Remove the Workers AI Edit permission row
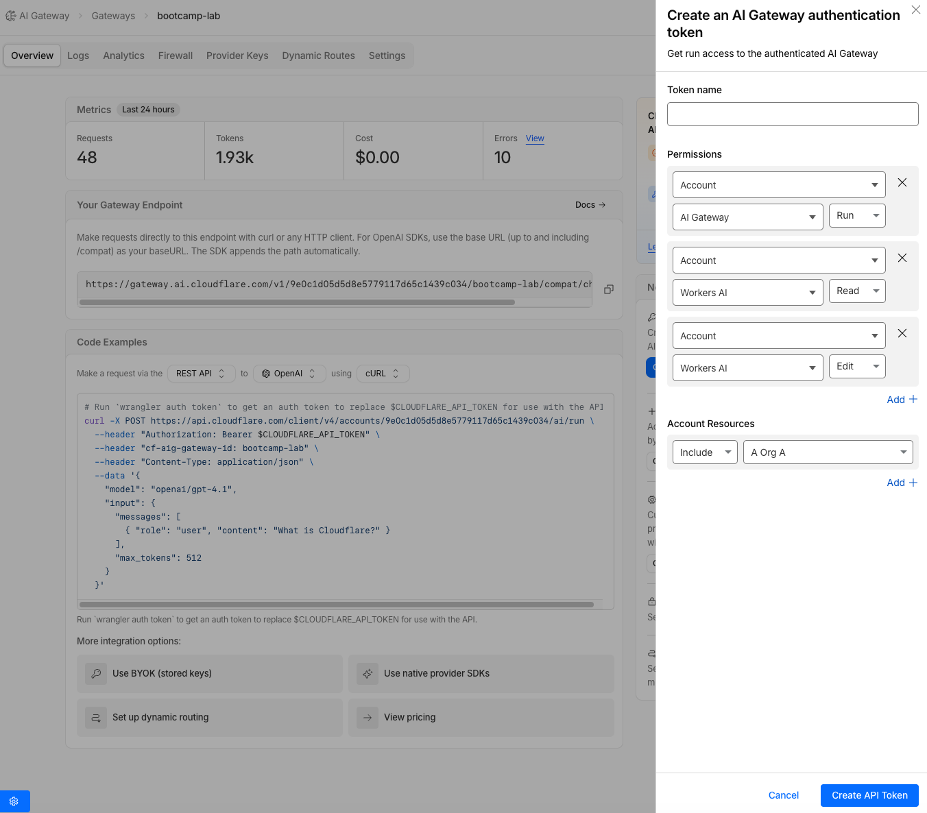This screenshot has height=813, width=927. point(902,333)
